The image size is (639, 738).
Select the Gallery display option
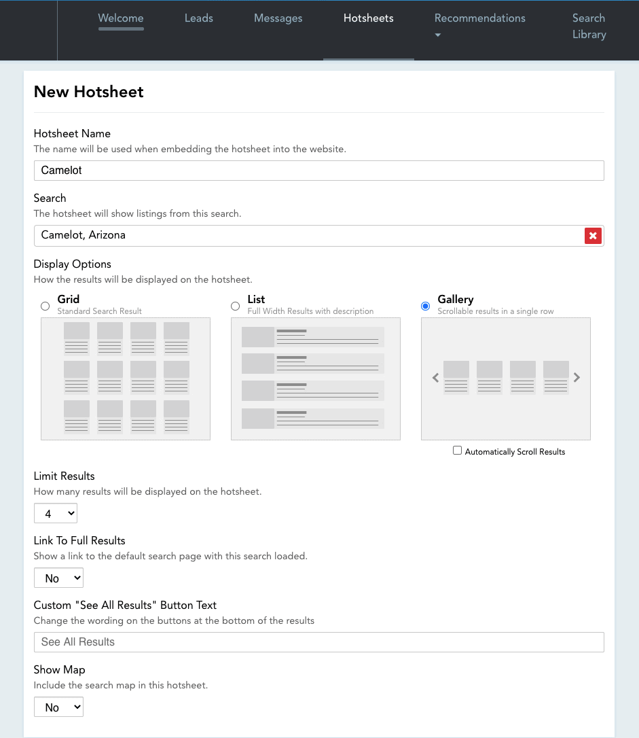point(425,306)
